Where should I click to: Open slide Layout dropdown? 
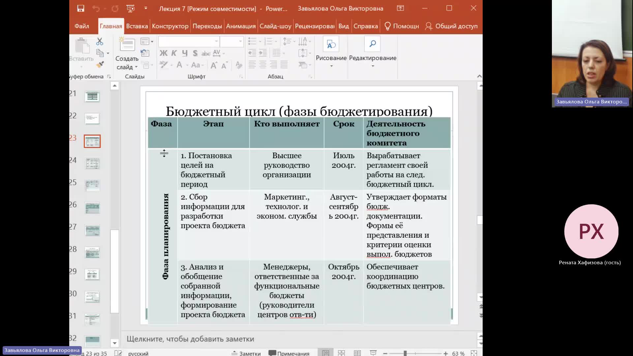(147, 42)
